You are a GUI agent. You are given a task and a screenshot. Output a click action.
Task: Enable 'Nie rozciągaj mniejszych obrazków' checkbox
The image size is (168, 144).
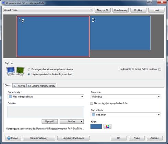pyautogui.click(x=92, y=103)
